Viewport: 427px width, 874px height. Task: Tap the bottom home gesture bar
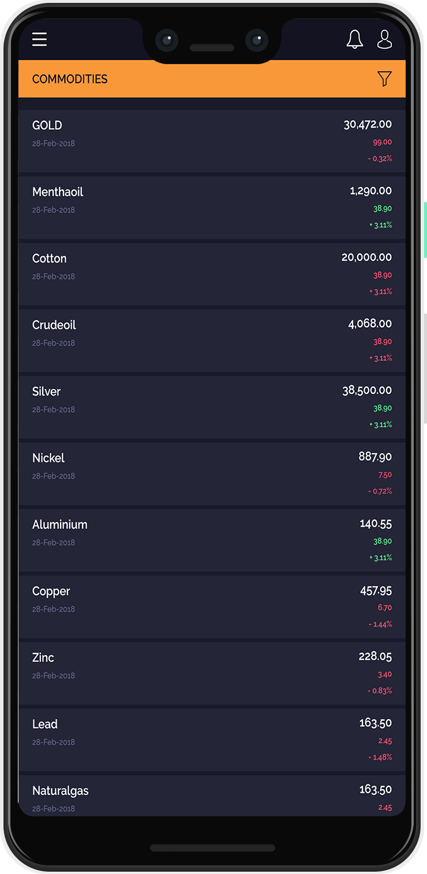click(212, 848)
